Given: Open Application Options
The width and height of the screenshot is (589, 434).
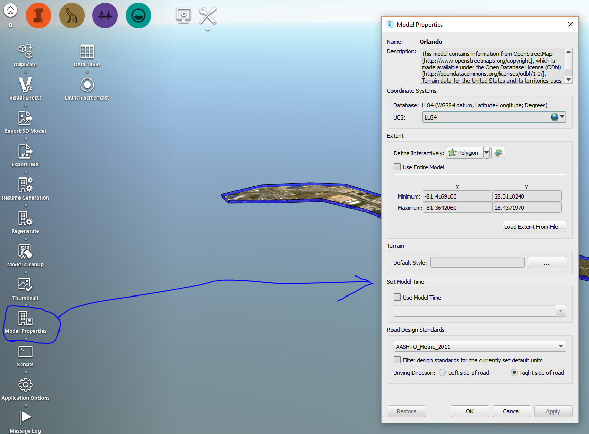Looking at the screenshot, I should pyautogui.click(x=25, y=389).
